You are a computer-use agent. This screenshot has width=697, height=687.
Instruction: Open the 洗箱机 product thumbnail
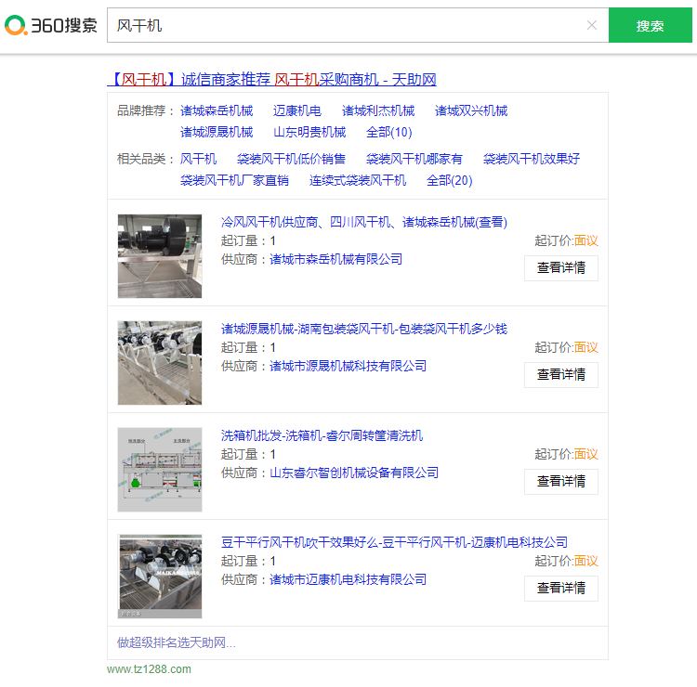(160, 470)
